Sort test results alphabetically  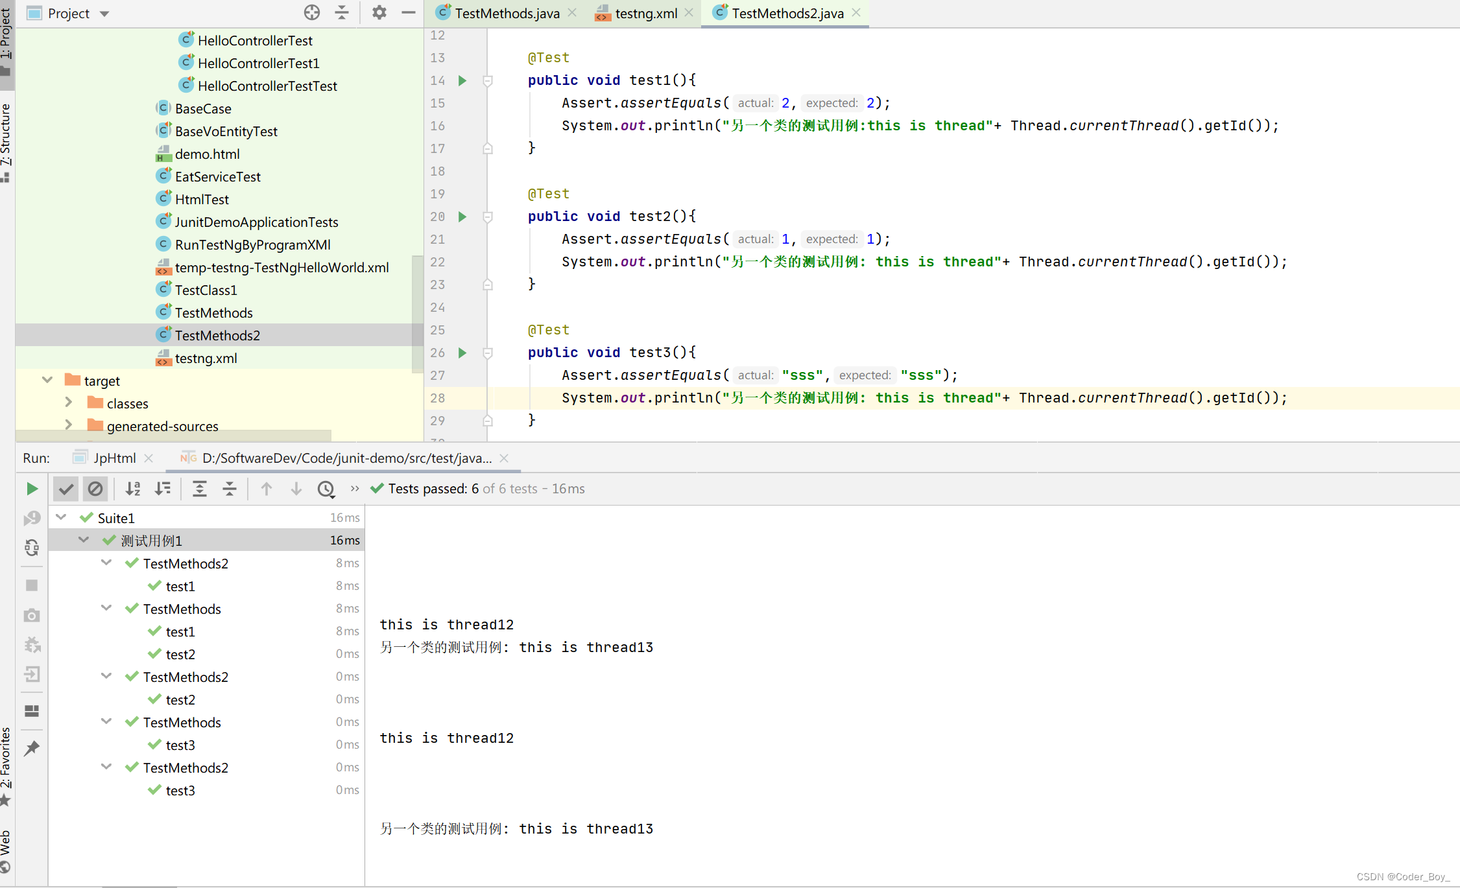pyautogui.click(x=133, y=489)
